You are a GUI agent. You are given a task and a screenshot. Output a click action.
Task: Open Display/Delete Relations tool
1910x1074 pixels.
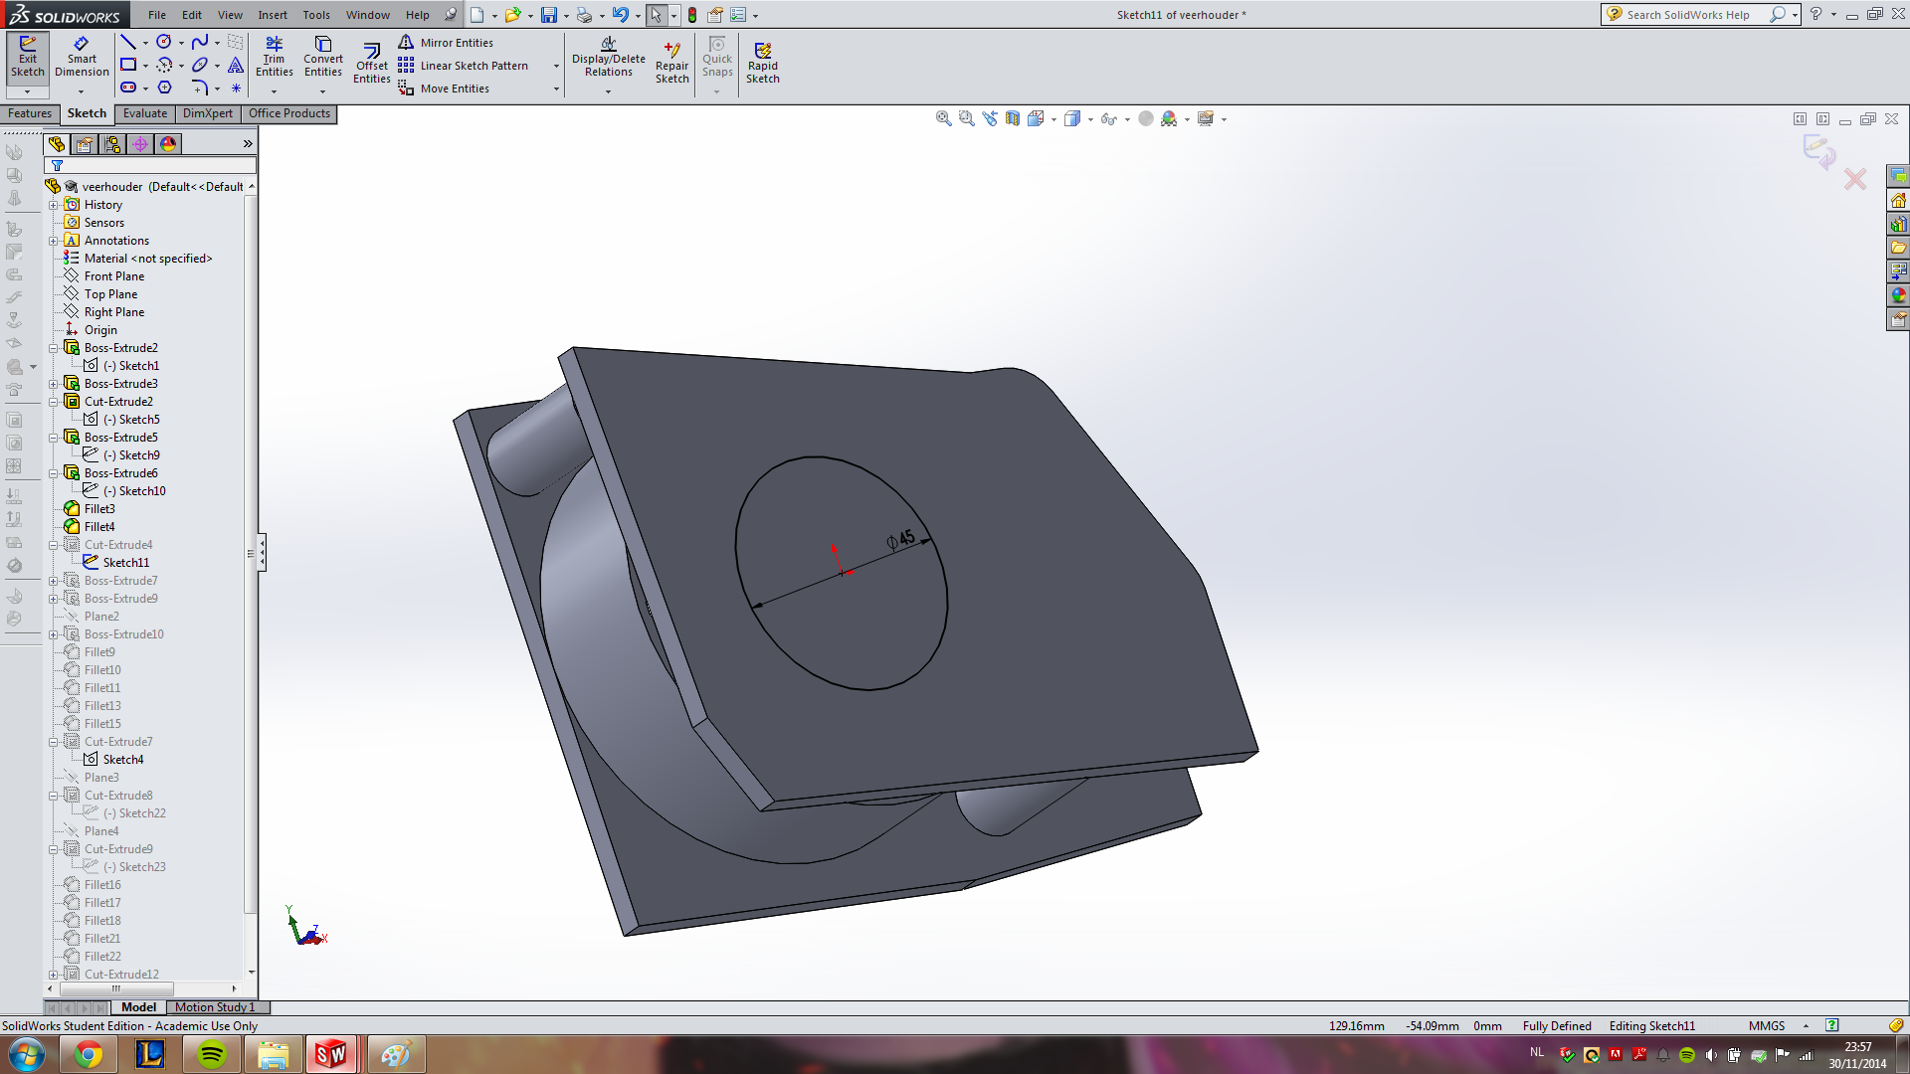tap(608, 58)
